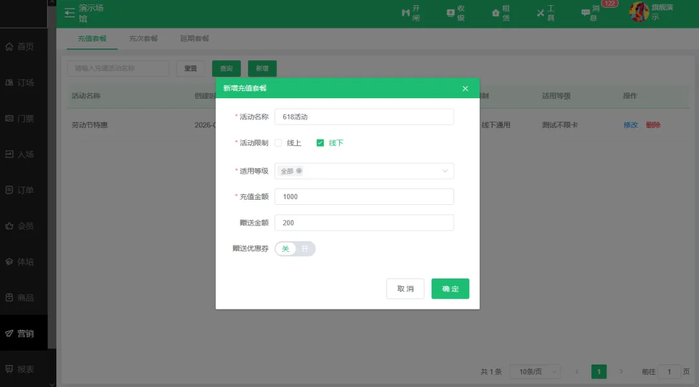
Task: Open the 10条/页 page size dropdown
Action: point(535,371)
